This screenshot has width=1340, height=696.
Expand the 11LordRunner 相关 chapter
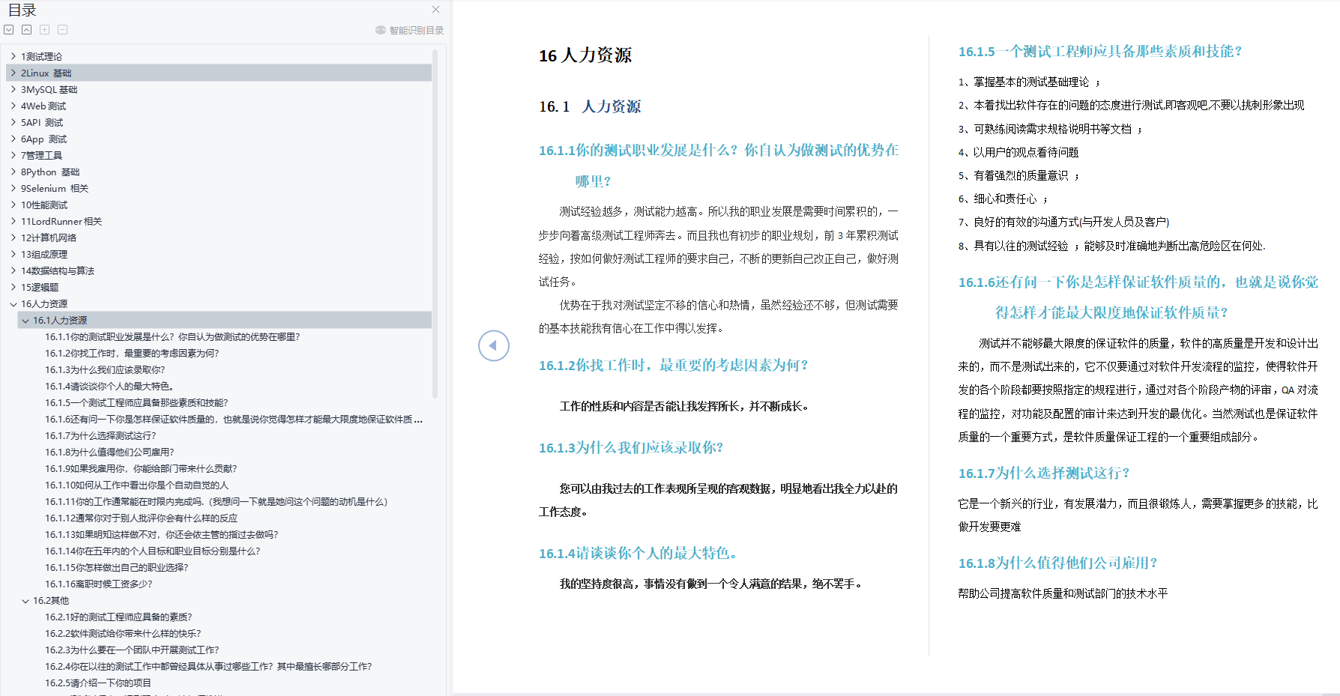click(x=13, y=221)
